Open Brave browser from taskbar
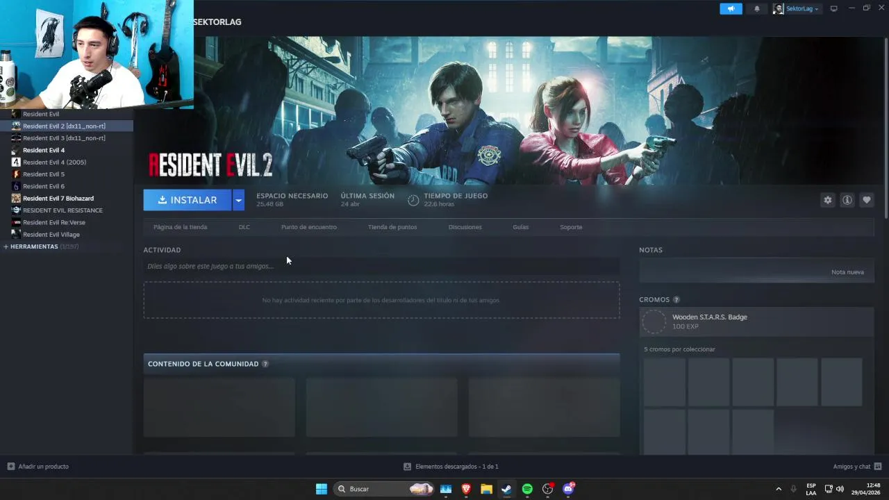 [466, 489]
